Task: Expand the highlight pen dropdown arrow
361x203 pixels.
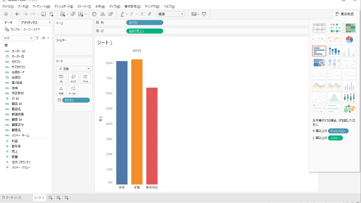Action: 127,14
